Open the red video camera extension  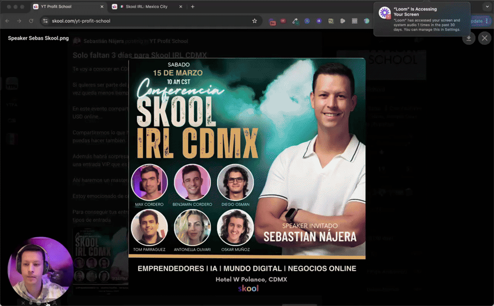(x=273, y=22)
